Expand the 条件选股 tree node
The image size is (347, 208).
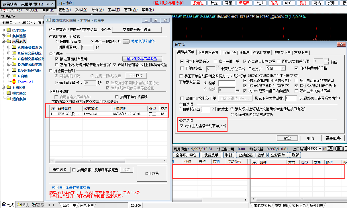tap(3, 36)
